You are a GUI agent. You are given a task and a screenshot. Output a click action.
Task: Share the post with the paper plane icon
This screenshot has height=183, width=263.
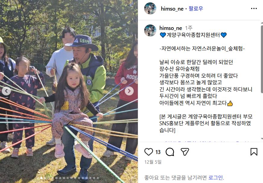click(x=185, y=152)
